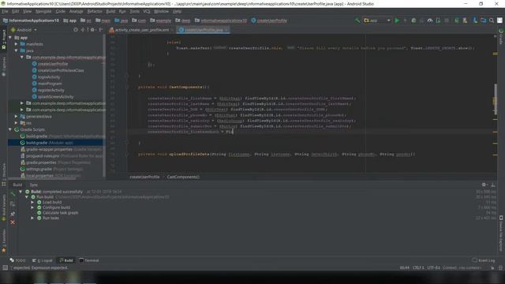Open the AVD Manager icon
The image size is (505, 284).
pos(465,21)
